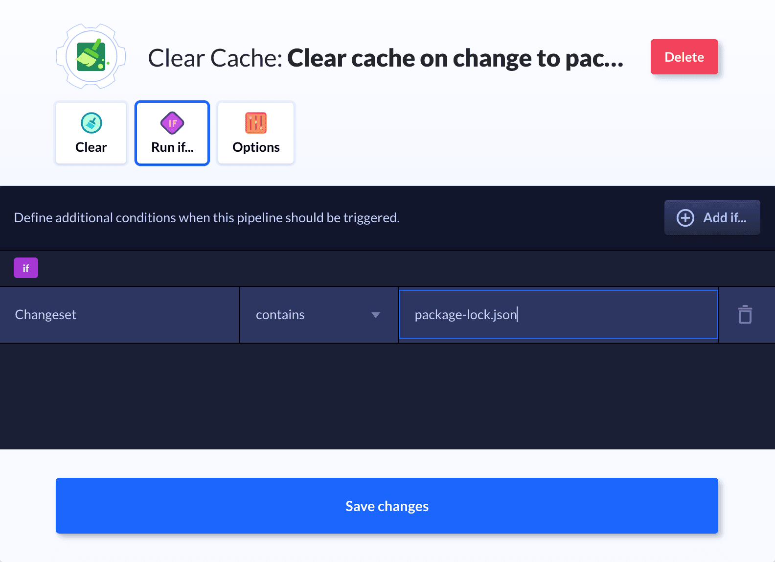Click the plus circle icon beside Add if

[x=685, y=218]
